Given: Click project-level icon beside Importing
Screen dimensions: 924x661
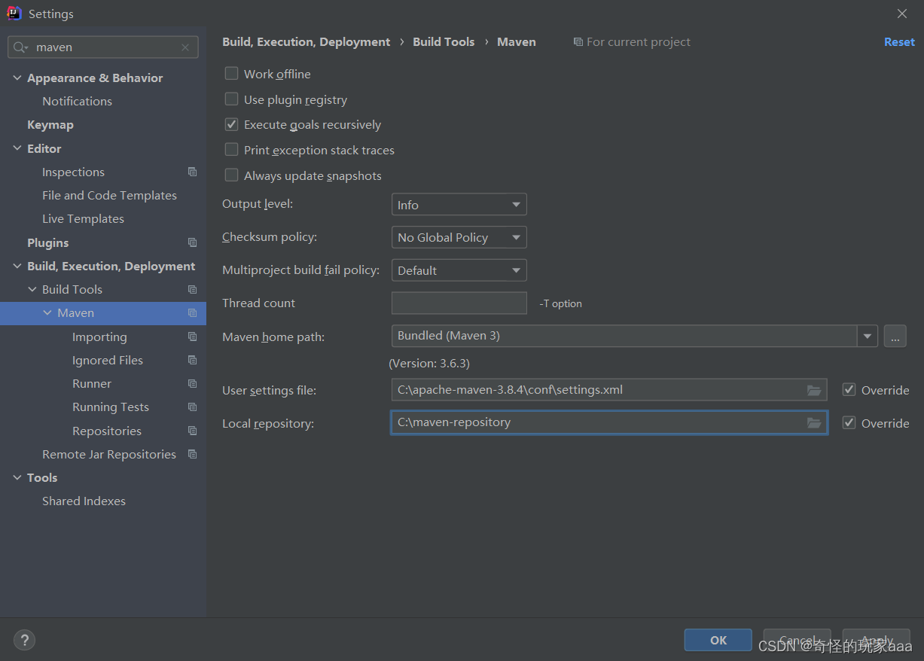Looking at the screenshot, I should click(x=193, y=337).
